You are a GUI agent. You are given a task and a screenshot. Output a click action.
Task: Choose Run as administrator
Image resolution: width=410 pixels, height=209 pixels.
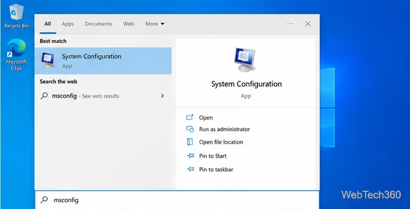coord(224,129)
